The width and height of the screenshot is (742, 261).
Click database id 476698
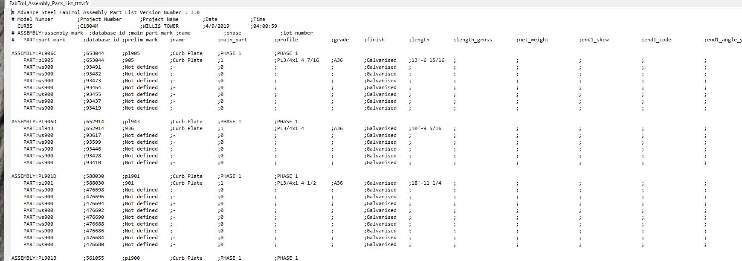(x=95, y=190)
